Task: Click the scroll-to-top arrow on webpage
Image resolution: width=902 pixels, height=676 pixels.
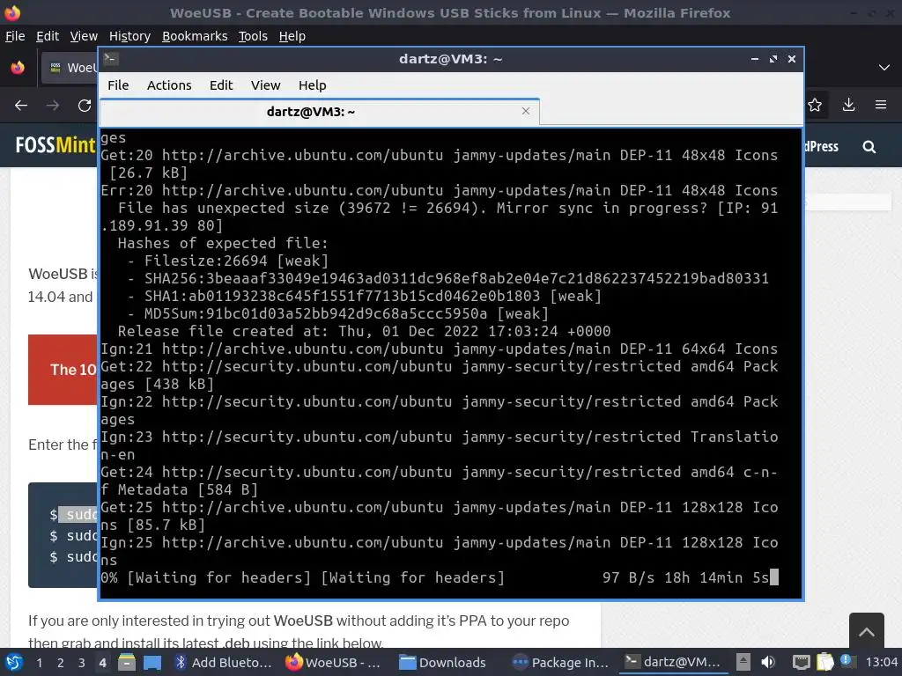Action: click(867, 632)
